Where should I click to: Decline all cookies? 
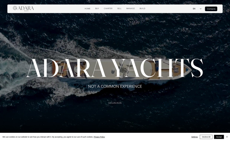coord(206,137)
